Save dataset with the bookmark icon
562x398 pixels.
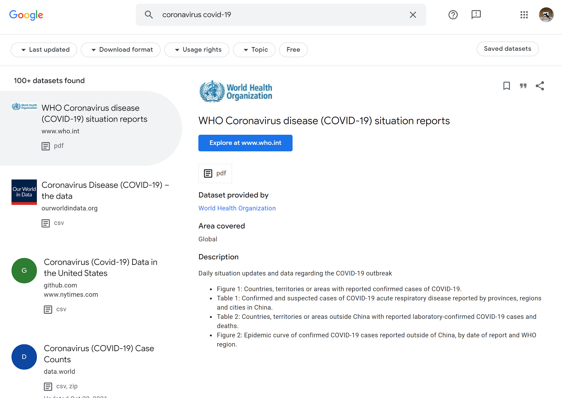click(x=507, y=86)
